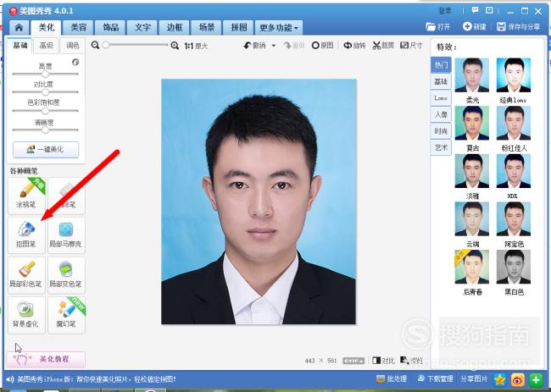
Task: Select the 魔幻笔 tool
Action: [66, 315]
